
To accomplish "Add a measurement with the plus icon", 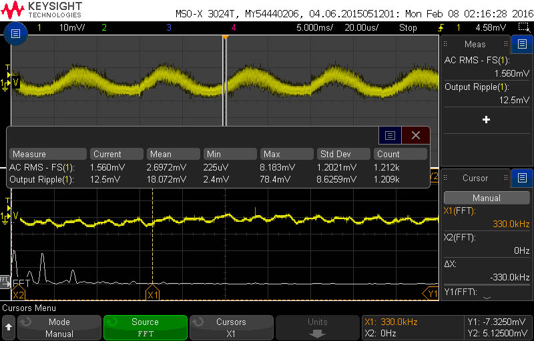I will click(487, 120).
